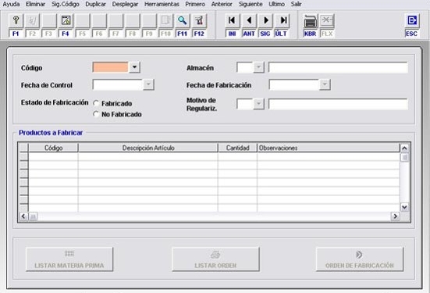
Task: Click the Duplicar menu item
Action: click(x=95, y=4)
